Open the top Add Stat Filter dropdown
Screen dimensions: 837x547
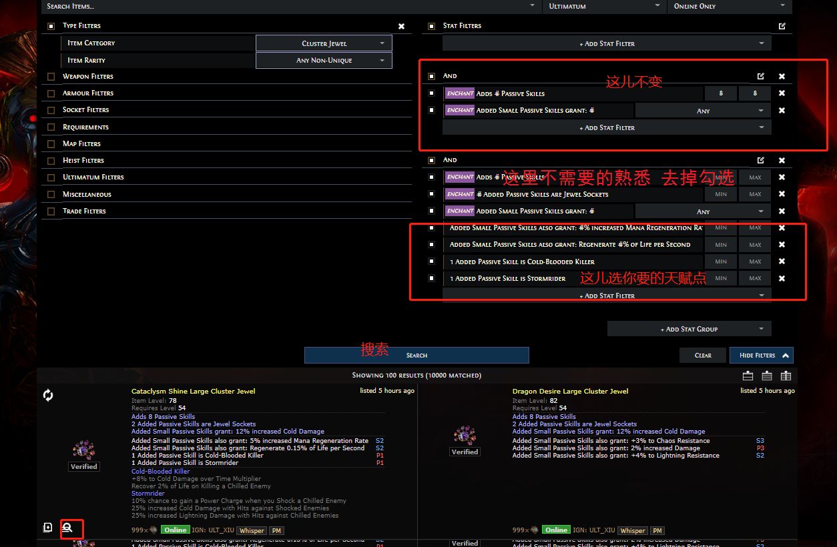click(607, 43)
